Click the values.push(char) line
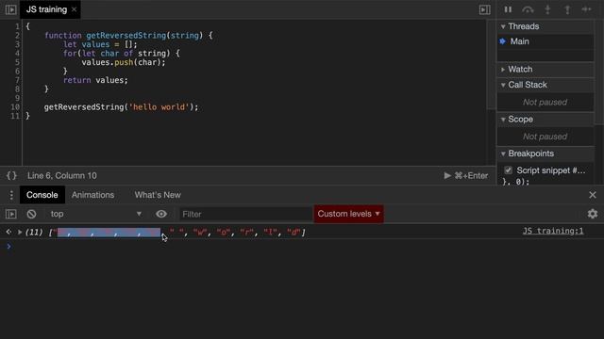604x339 pixels. point(124,62)
